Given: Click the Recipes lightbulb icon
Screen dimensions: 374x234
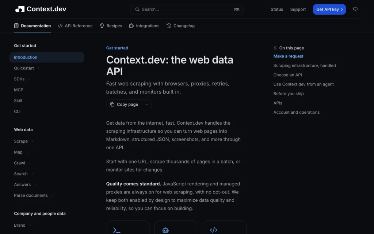Looking at the screenshot, I should pos(102,26).
